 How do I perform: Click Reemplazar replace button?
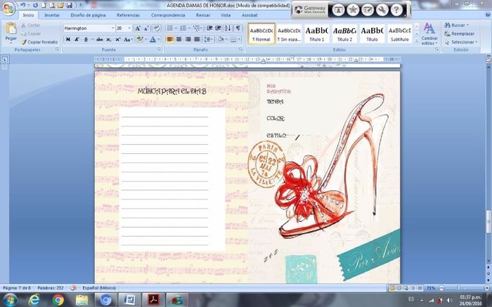(x=460, y=34)
